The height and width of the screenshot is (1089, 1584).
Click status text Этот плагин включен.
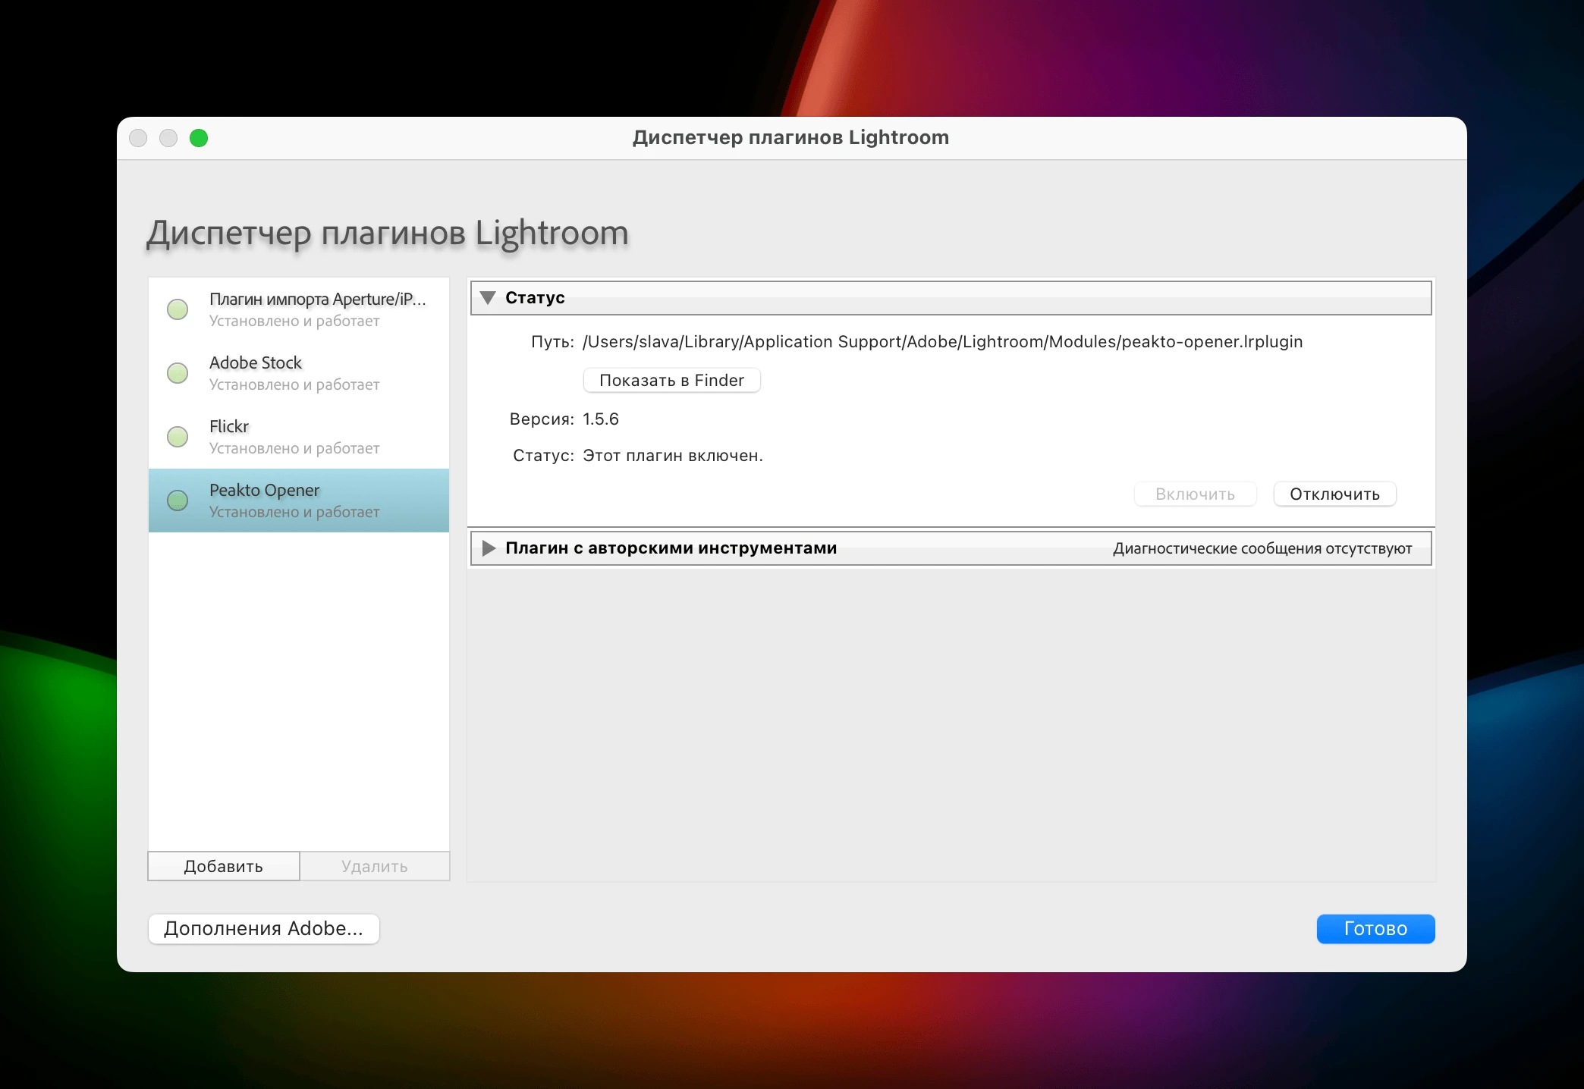[x=673, y=456]
